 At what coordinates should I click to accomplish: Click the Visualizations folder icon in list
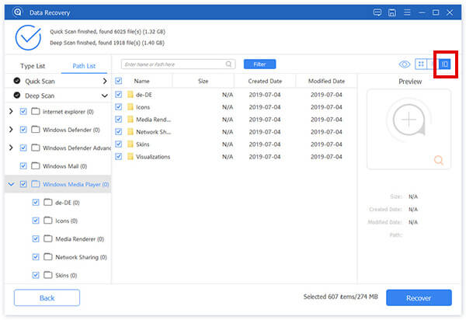[x=130, y=157]
